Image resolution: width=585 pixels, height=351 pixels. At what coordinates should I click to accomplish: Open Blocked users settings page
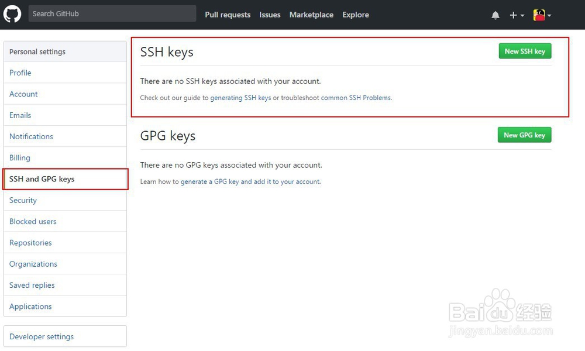(33, 222)
